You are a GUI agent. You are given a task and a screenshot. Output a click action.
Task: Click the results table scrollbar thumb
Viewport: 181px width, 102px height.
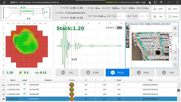click(x=178, y=90)
